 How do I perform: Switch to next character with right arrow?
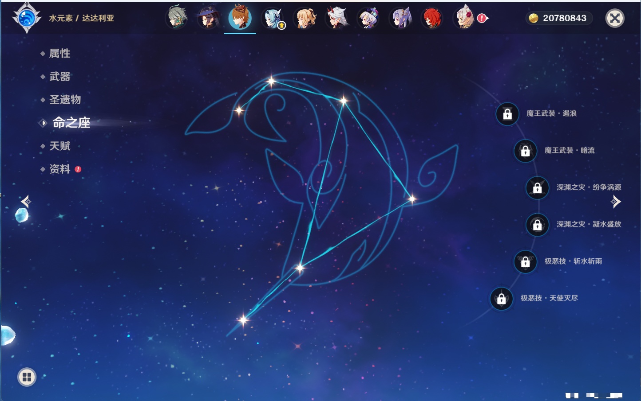coord(616,202)
